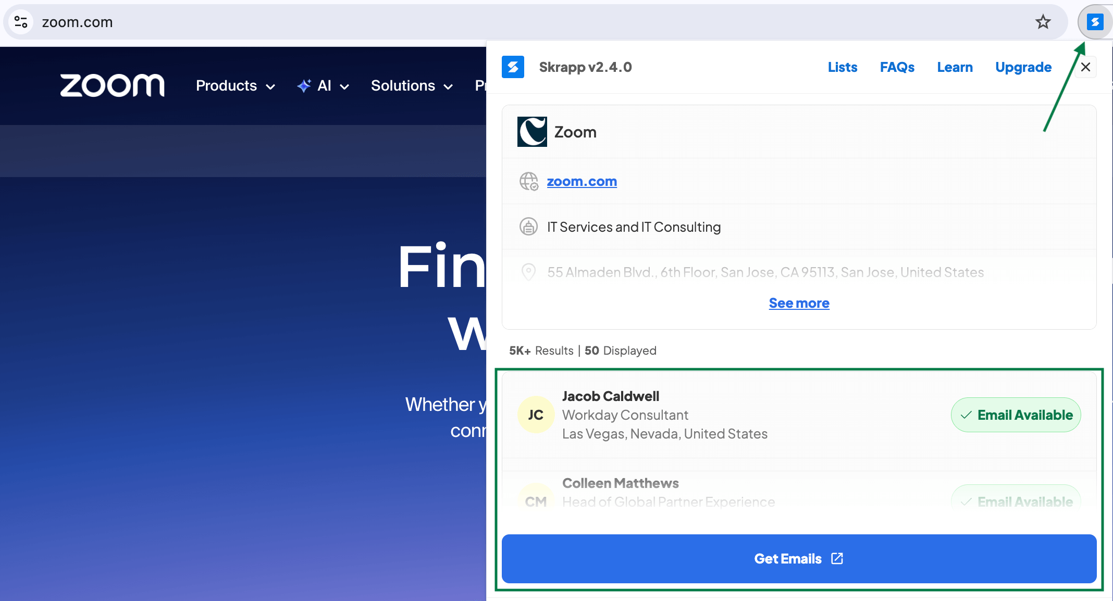Open site information icon in address bar
The width and height of the screenshot is (1113, 601).
21,22
